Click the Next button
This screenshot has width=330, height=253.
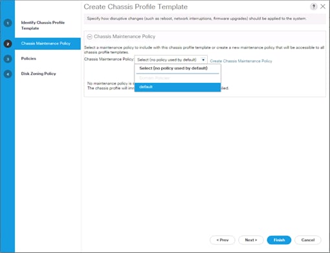tap(251, 240)
